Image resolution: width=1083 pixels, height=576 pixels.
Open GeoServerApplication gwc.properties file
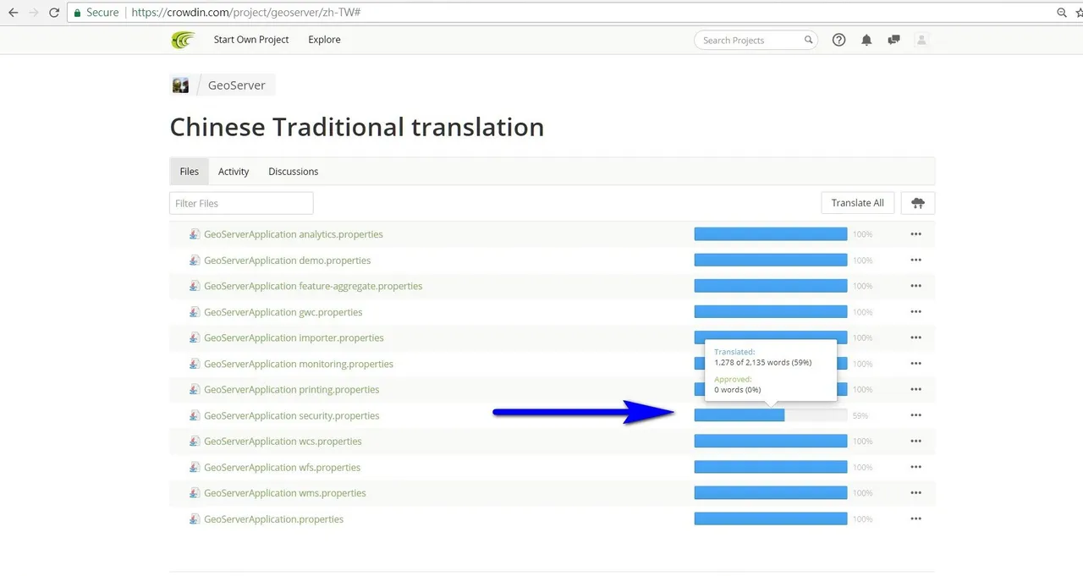[x=283, y=312]
